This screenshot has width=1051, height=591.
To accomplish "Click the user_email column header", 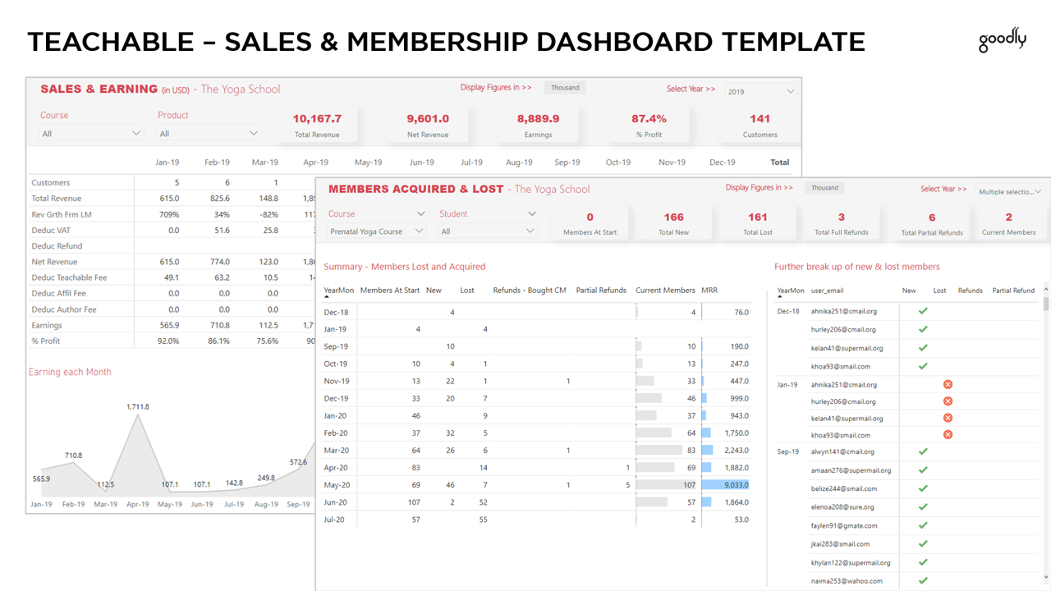I will (x=827, y=291).
